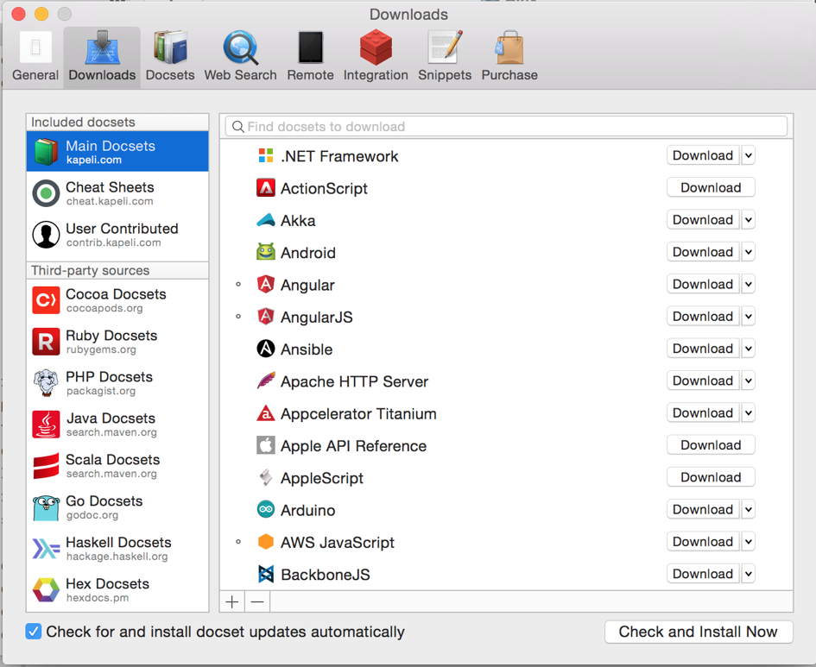816x667 pixels.
Task: Click the AWS JavaScript orange hexagon icon
Action: click(266, 542)
